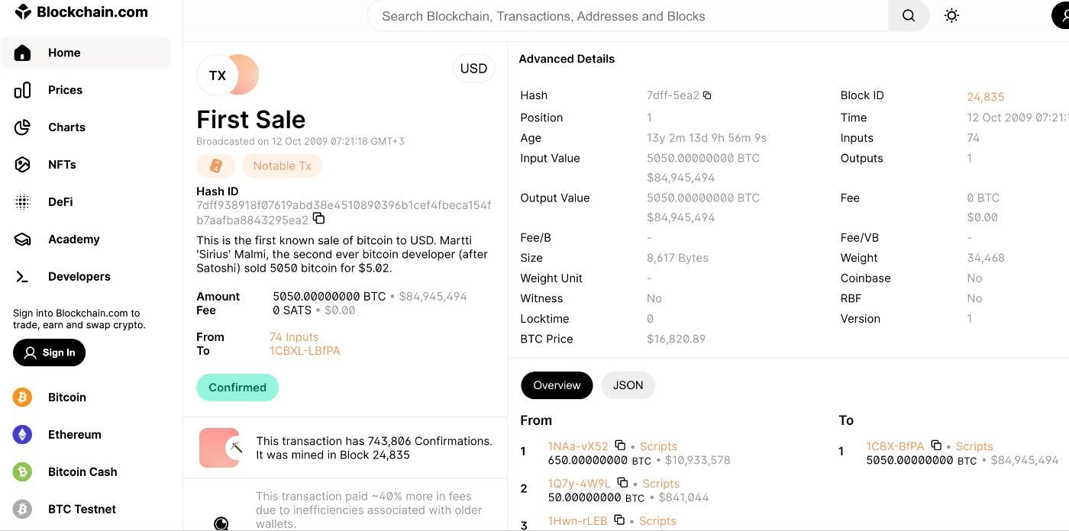Open Scripts for input 1NAa-vX52

point(658,446)
